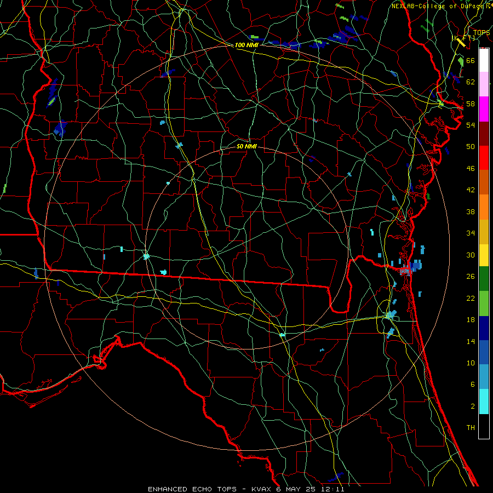This screenshot has height=493, width=493.
Task: Pick the magenta swatch in the color scale
Action: tap(484, 109)
